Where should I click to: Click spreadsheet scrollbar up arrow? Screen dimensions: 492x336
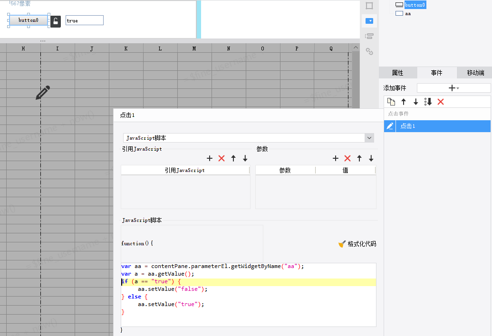pyautogui.click(x=356, y=48)
